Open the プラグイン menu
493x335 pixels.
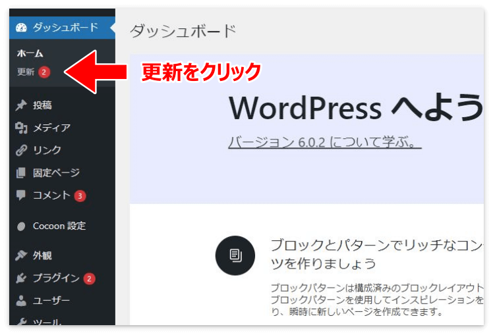click(x=62, y=278)
